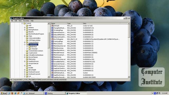This screenshot has width=169, height=95.
Task: Select the IDConfigDB key
Action: [32, 70]
